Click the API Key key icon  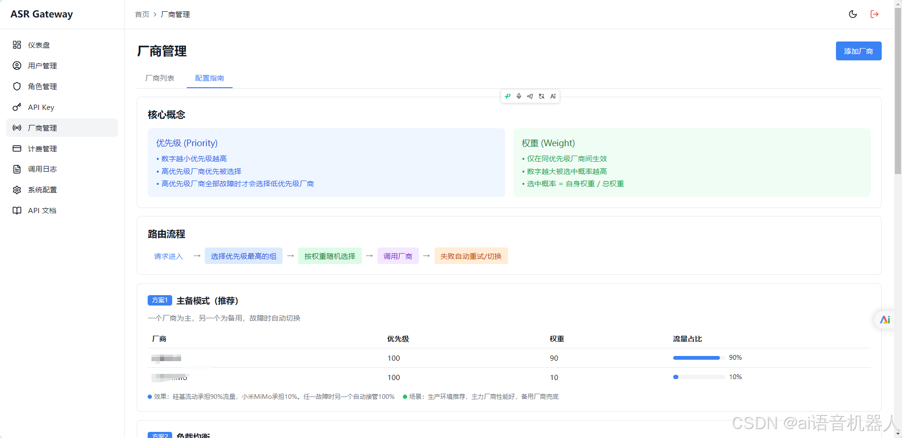17,107
